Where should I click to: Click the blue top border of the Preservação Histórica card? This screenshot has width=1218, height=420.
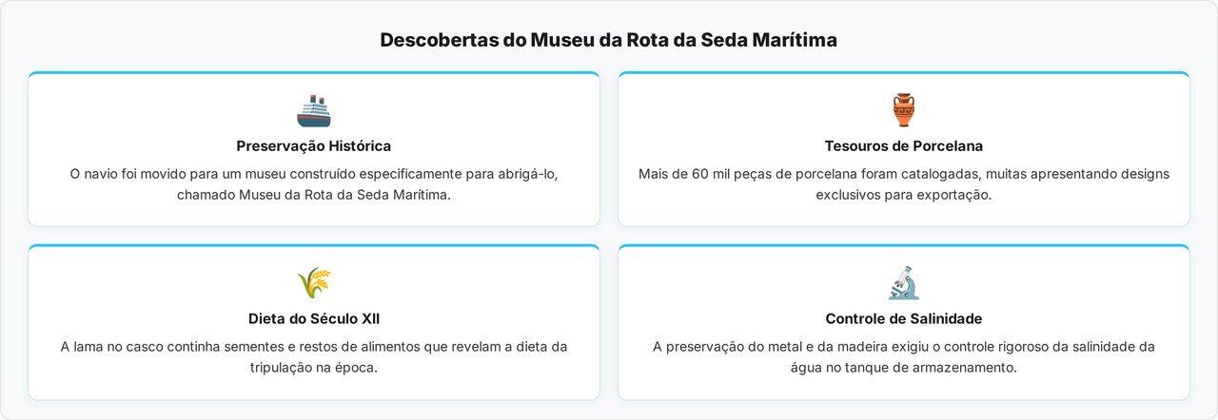coord(313,73)
